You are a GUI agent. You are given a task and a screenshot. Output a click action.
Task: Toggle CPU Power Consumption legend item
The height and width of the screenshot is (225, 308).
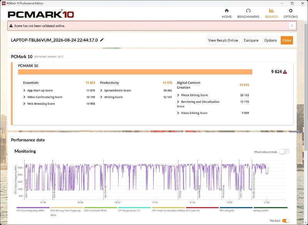coord(168,208)
